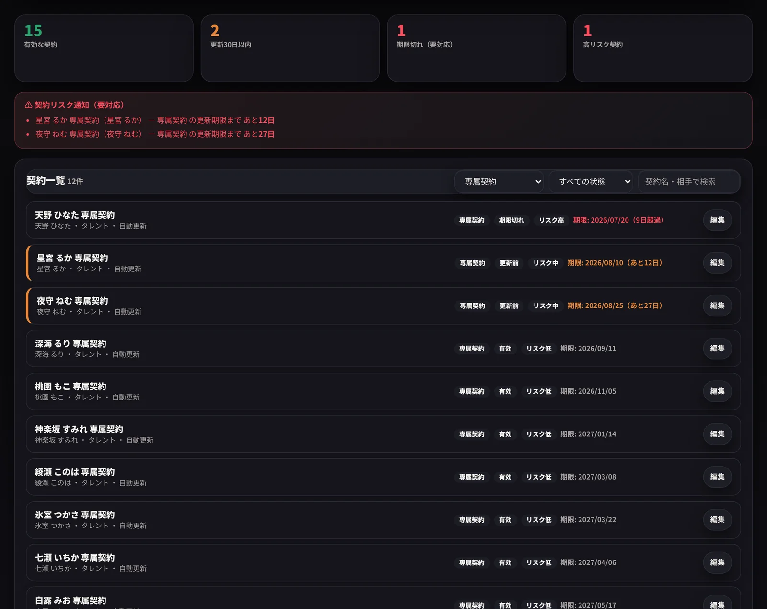The height and width of the screenshot is (609, 767).
Task: Click the deadline 期限: 2027/03/08
Action: pyautogui.click(x=588, y=477)
